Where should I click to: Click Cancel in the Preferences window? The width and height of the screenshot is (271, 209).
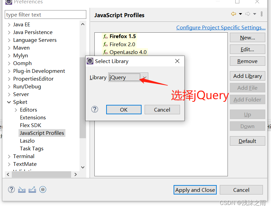241,190
